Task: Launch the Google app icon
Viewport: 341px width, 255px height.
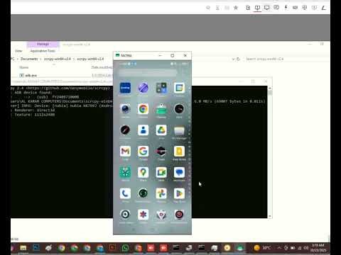Action: tap(143, 151)
